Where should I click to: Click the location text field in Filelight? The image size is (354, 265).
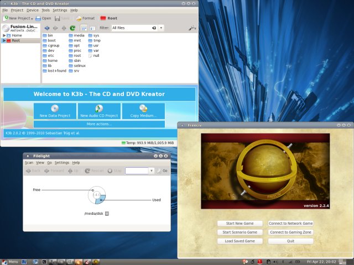[137, 171]
